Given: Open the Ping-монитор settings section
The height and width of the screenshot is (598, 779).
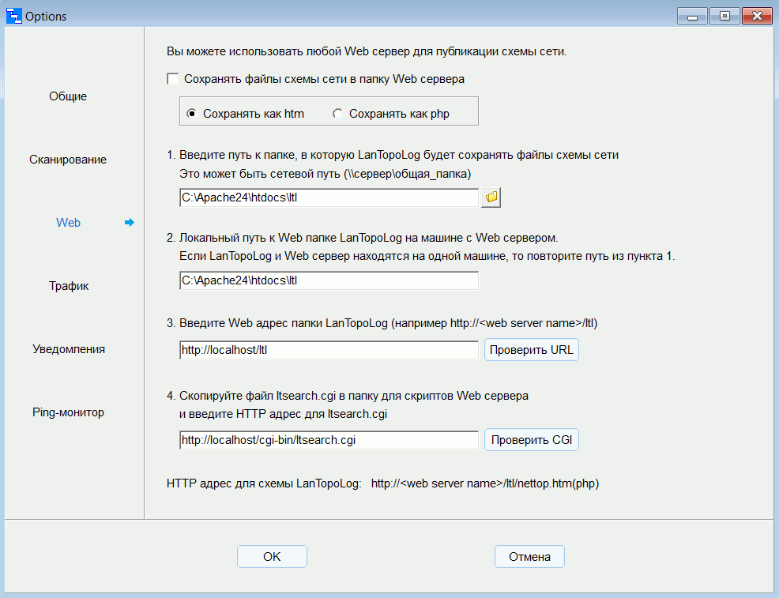Looking at the screenshot, I should (68, 412).
